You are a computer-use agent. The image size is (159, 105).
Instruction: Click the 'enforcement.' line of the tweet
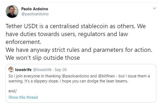(x=23, y=42)
